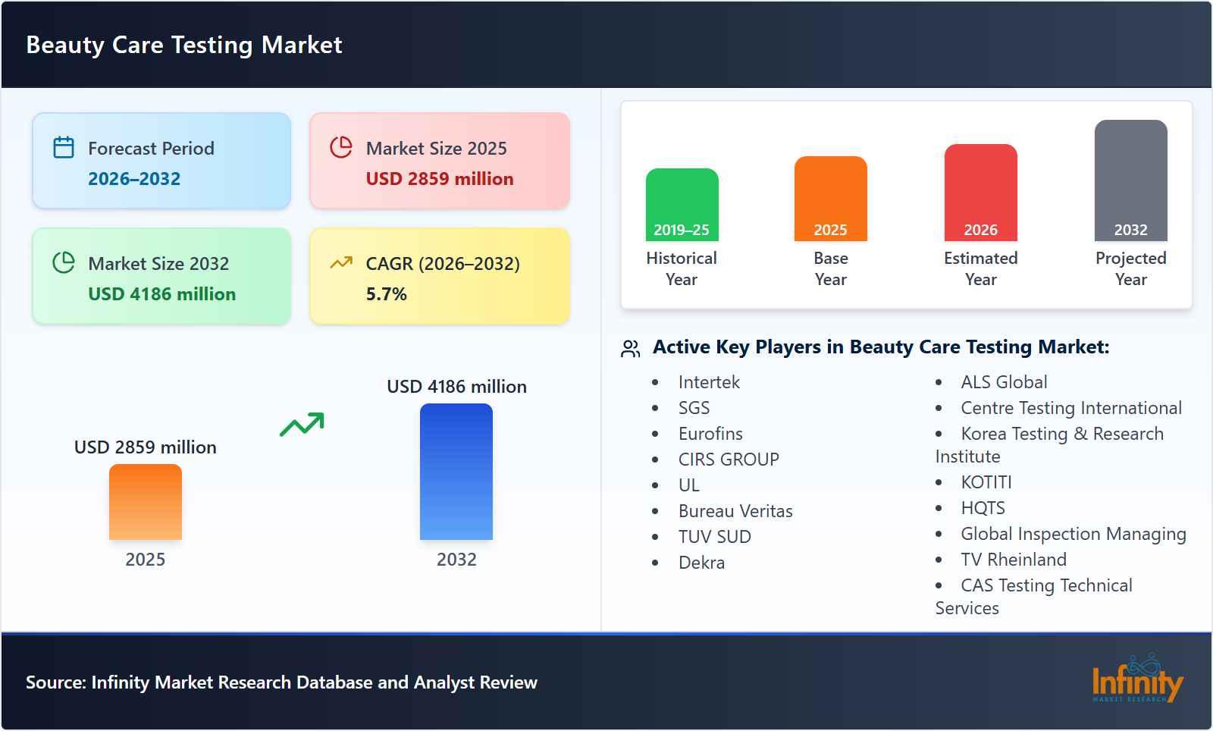Image resolution: width=1213 pixels, height=731 pixels.
Task: Click the trend arrow icon beside CAGR
Action: tap(341, 262)
